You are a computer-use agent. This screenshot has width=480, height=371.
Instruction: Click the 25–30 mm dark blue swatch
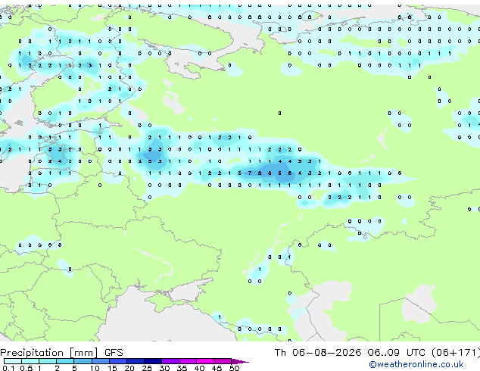click(153, 361)
